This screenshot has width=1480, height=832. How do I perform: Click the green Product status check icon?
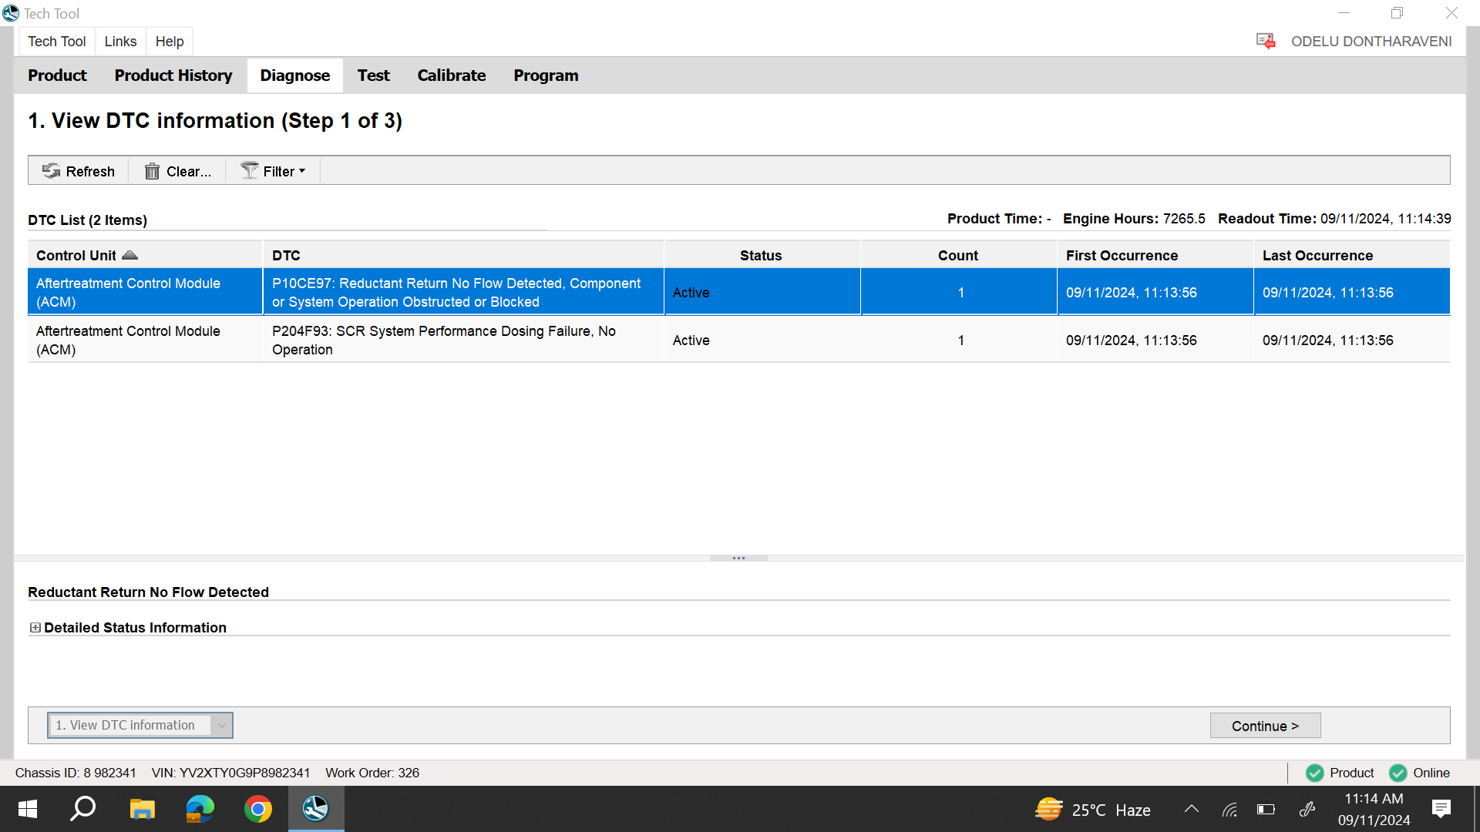pos(1315,773)
